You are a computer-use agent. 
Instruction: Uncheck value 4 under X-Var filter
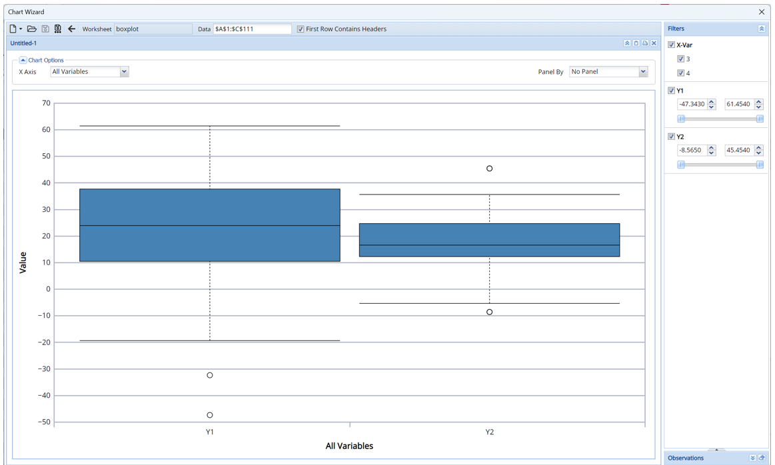click(x=680, y=73)
